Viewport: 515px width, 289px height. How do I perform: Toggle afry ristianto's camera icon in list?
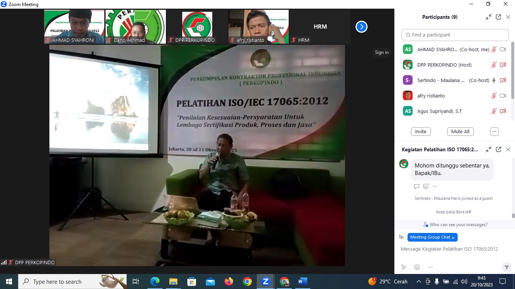coord(503,96)
